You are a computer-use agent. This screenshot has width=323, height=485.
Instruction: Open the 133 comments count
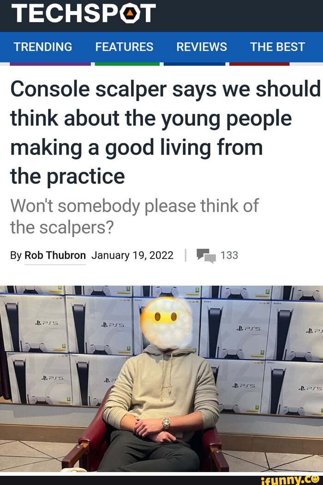pos(229,255)
